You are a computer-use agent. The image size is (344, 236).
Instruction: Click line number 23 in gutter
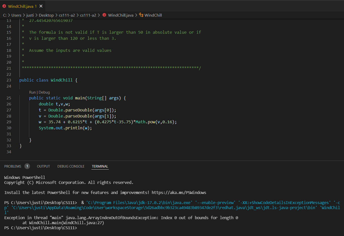pyautogui.click(x=9, y=80)
